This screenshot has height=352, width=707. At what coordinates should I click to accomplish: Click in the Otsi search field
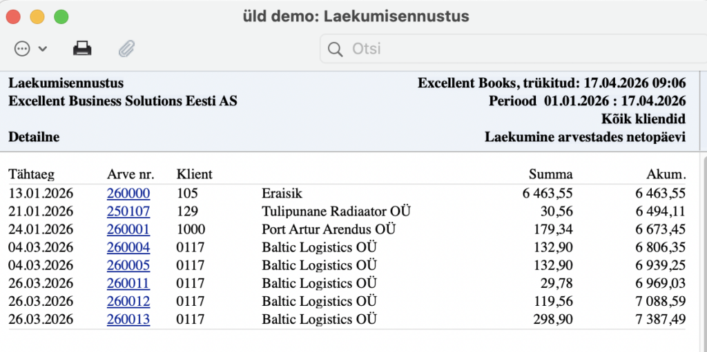[x=511, y=49]
